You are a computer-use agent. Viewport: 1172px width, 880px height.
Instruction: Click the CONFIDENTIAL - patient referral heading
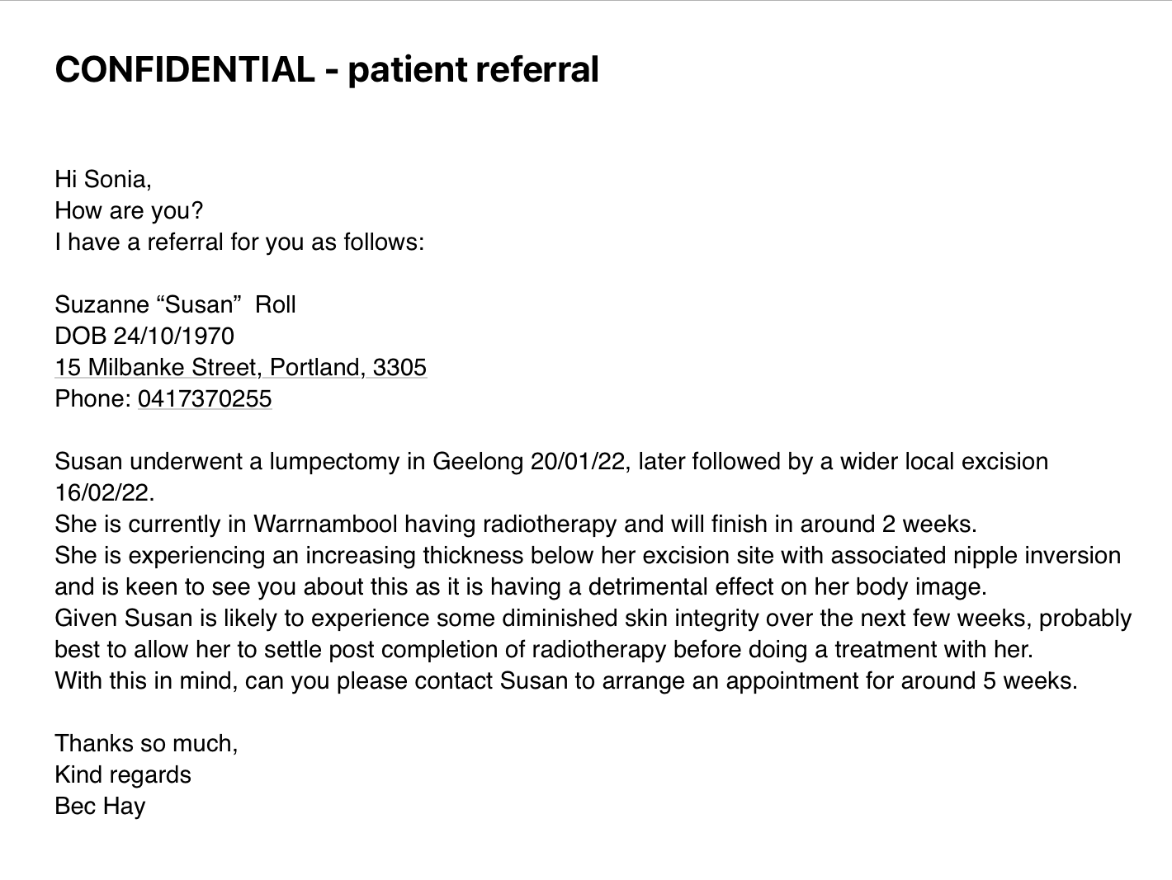(326, 69)
